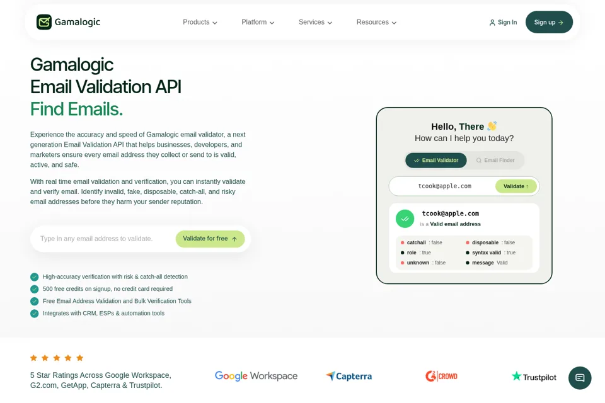Click the Sign up button

[x=549, y=22]
